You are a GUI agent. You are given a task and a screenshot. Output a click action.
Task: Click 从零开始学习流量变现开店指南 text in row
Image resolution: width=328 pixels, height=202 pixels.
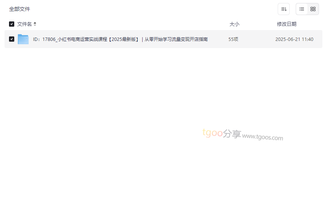(x=176, y=39)
